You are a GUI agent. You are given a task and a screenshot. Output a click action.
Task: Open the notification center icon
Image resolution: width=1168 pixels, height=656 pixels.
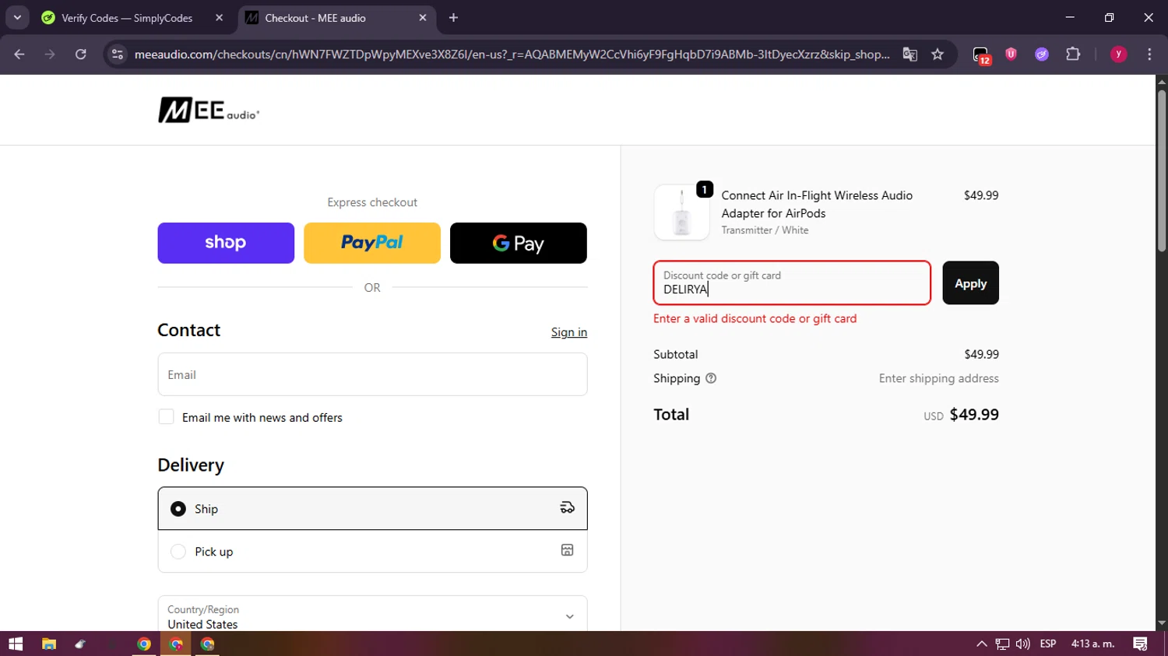click(1141, 644)
